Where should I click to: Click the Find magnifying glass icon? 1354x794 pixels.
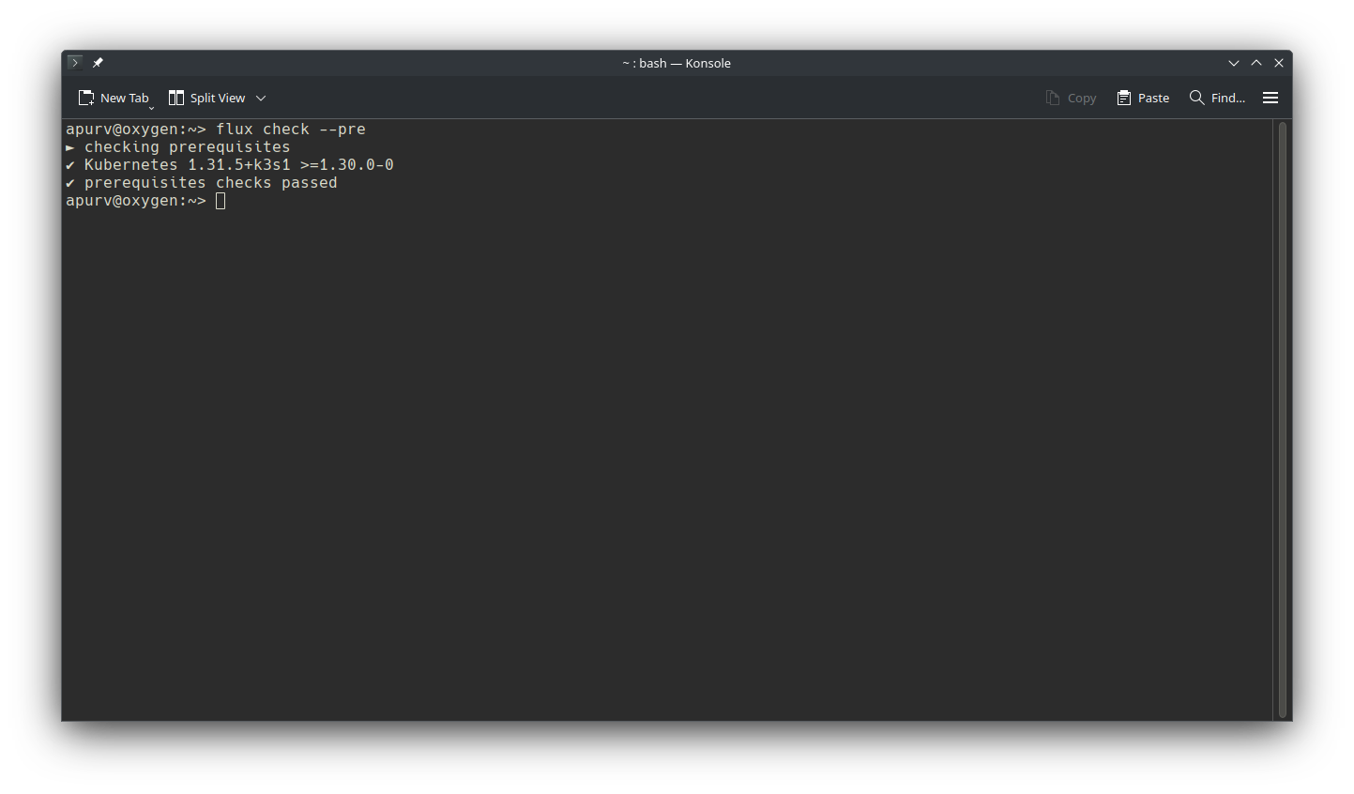click(1196, 98)
